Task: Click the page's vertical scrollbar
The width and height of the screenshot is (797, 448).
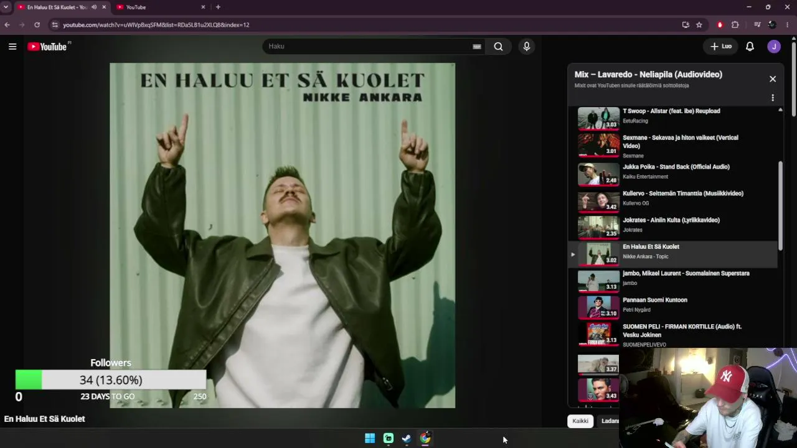Action: coord(793,78)
